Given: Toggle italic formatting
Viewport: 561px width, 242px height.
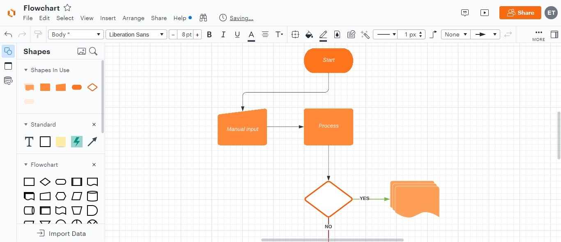Looking at the screenshot, I should point(223,34).
